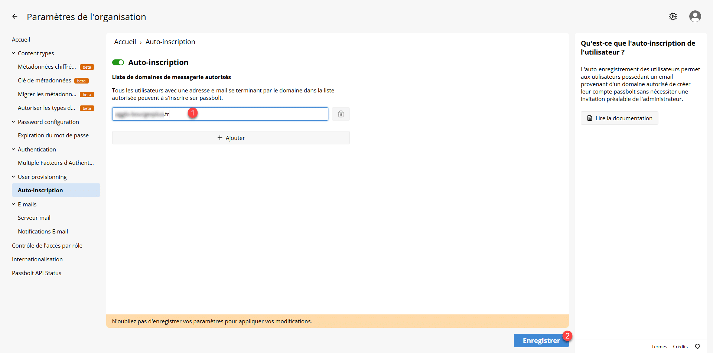This screenshot has width=713, height=353.
Task: Collapse the Authentication section
Action: tap(13, 150)
